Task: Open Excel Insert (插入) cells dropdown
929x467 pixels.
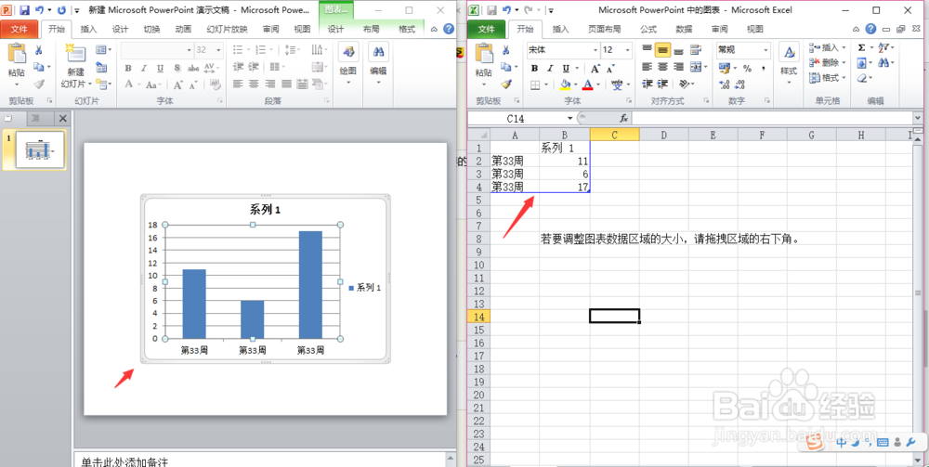Action: tap(827, 48)
